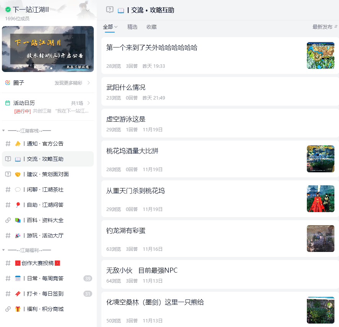Open the map thumbnail of first post
This screenshot has width=339, height=327.
click(320, 56)
